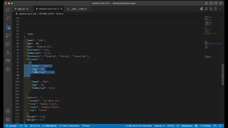Click '"address": {' on line 105

pos(34,97)
